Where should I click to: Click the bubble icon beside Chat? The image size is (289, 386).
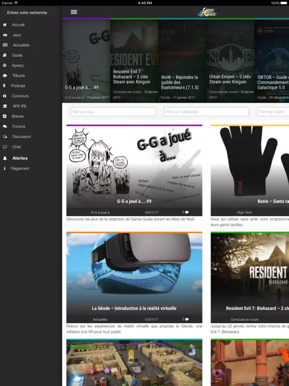click(x=5, y=147)
